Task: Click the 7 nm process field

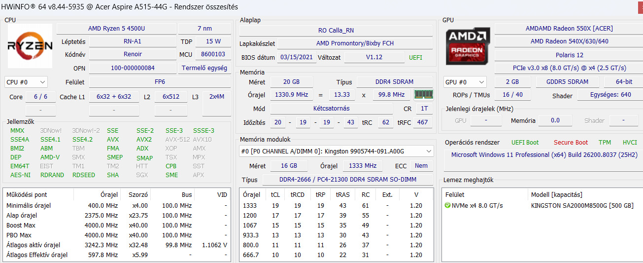Action: coord(204,29)
